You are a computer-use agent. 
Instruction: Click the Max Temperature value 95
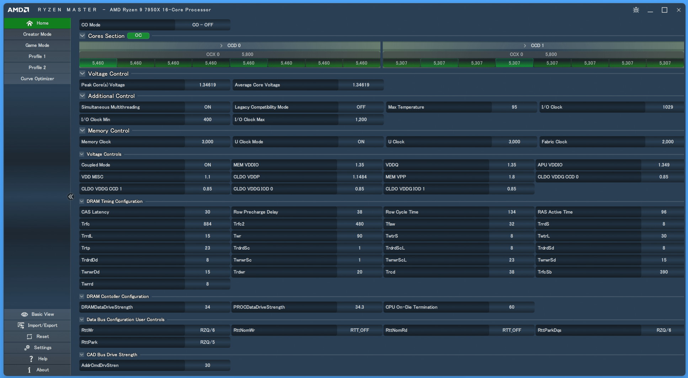click(514, 107)
